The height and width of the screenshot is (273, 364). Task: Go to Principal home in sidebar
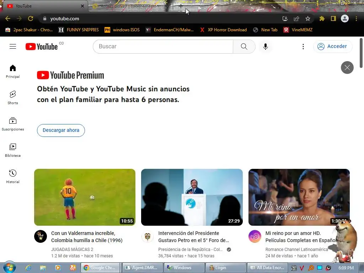click(x=13, y=71)
